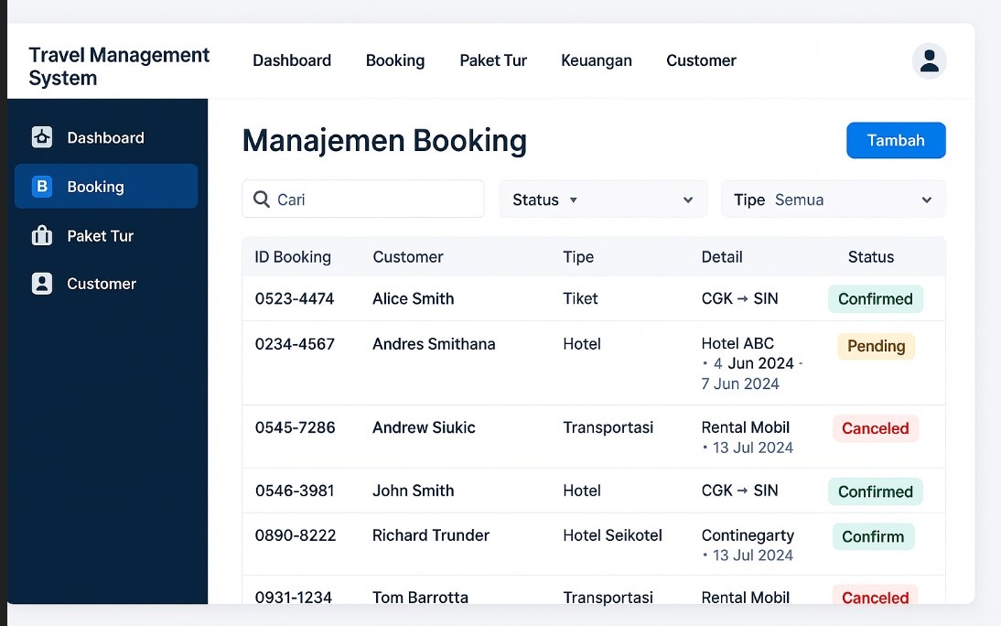The height and width of the screenshot is (626, 1001).
Task: Open Booking in the top navigation
Action: point(395,60)
